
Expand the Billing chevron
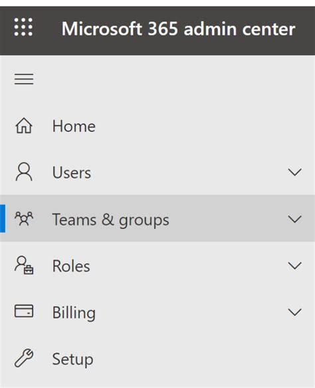coord(295,312)
